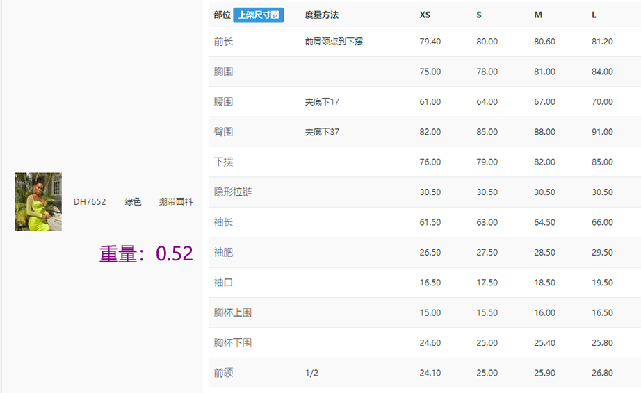Select the 前领 row label
This screenshot has width=641, height=393.
(223, 373)
